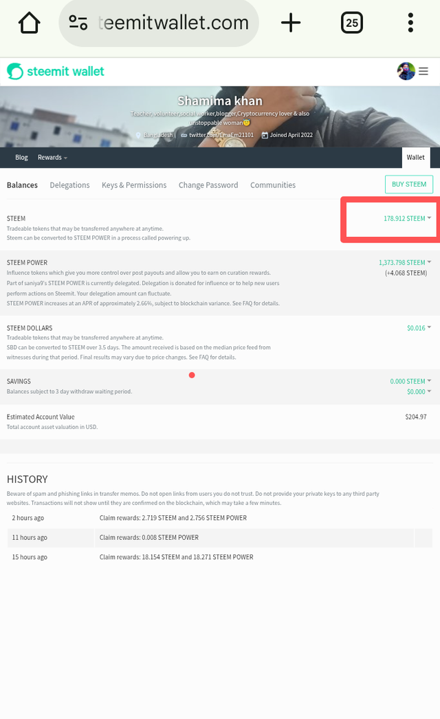
Task: Select the 2 hours ago history row
Action: 220,518
